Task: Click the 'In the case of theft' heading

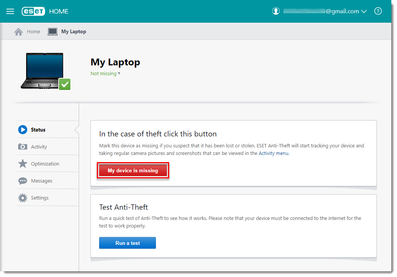Action: pyautogui.click(x=158, y=134)
